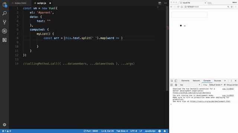This screenshot has width=238, height=133.
Task: Toggle the DevTools device toolbar icon
Action: pos(176,81)
